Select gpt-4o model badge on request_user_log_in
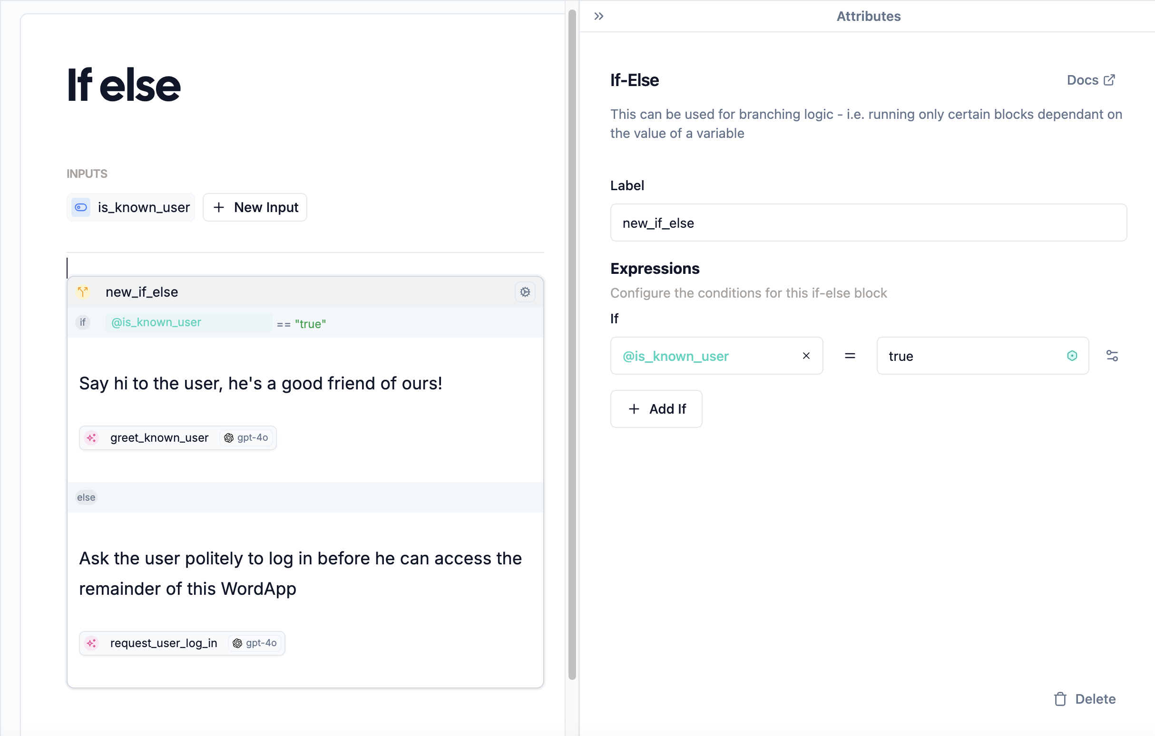 [x=255, y=643]
